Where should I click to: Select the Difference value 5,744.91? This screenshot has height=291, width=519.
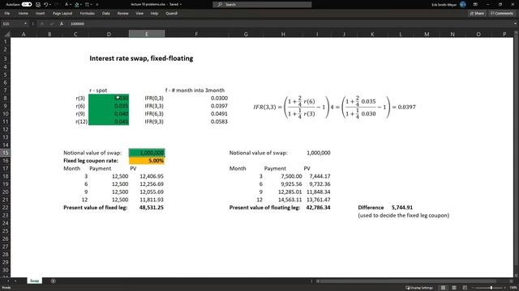click(402, 208)
